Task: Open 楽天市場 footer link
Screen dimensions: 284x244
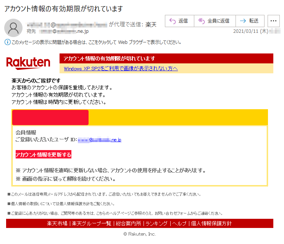Action: pos(57,223)
